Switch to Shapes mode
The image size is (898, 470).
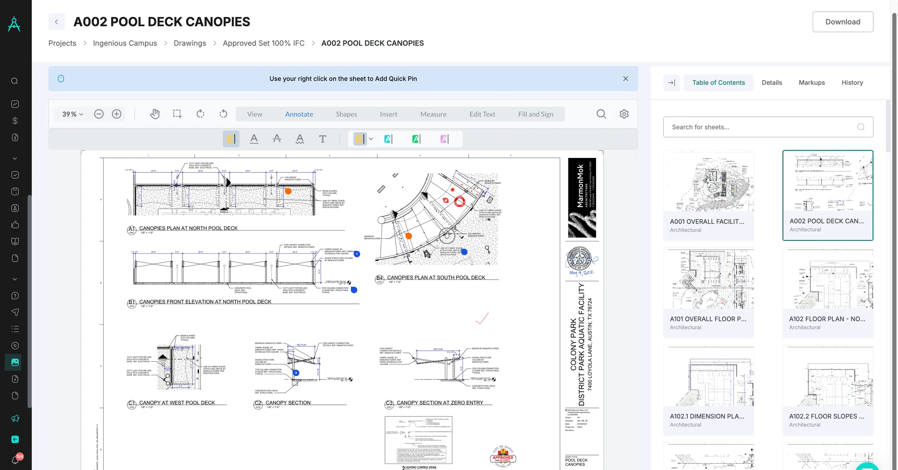click(346, 114)
